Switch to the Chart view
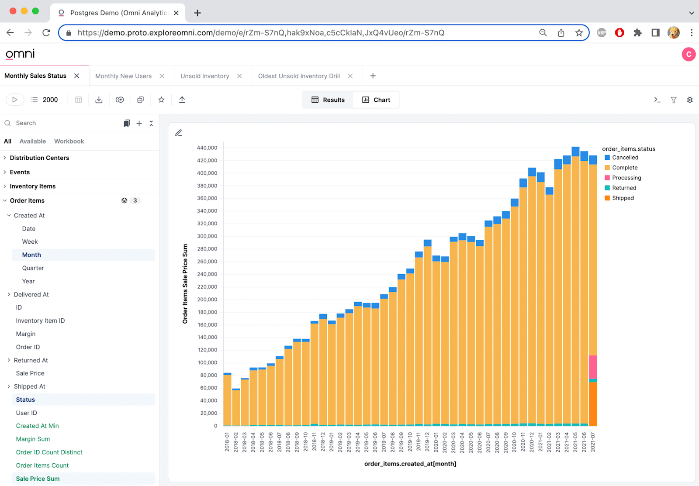Image resolution: width=699 pixels, height=486 pixels. coord(376,100)
